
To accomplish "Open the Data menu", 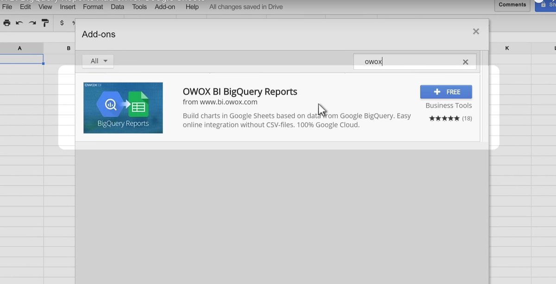I will 117,7.
